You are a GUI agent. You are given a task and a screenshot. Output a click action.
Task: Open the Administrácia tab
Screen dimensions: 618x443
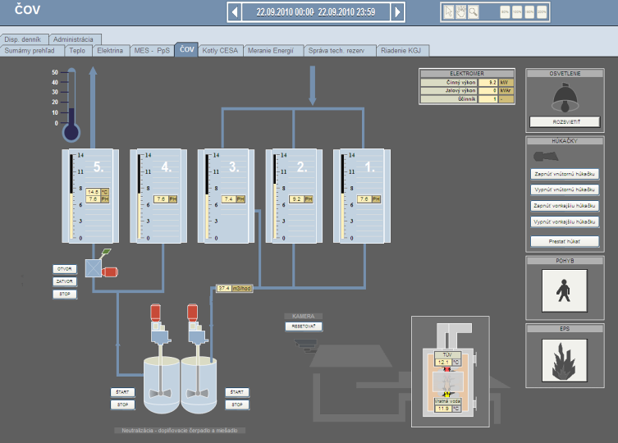click(x=73, y=39)
